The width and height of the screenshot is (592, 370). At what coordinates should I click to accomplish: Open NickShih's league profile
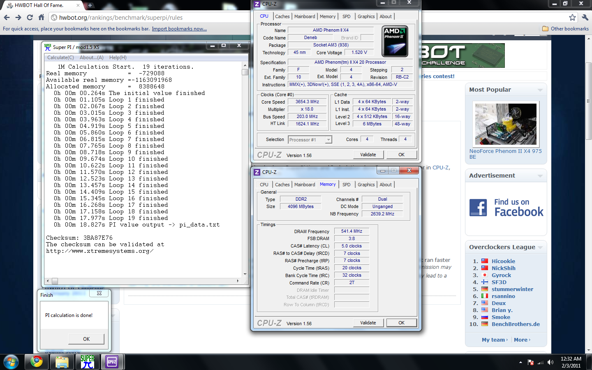[503, 268]
